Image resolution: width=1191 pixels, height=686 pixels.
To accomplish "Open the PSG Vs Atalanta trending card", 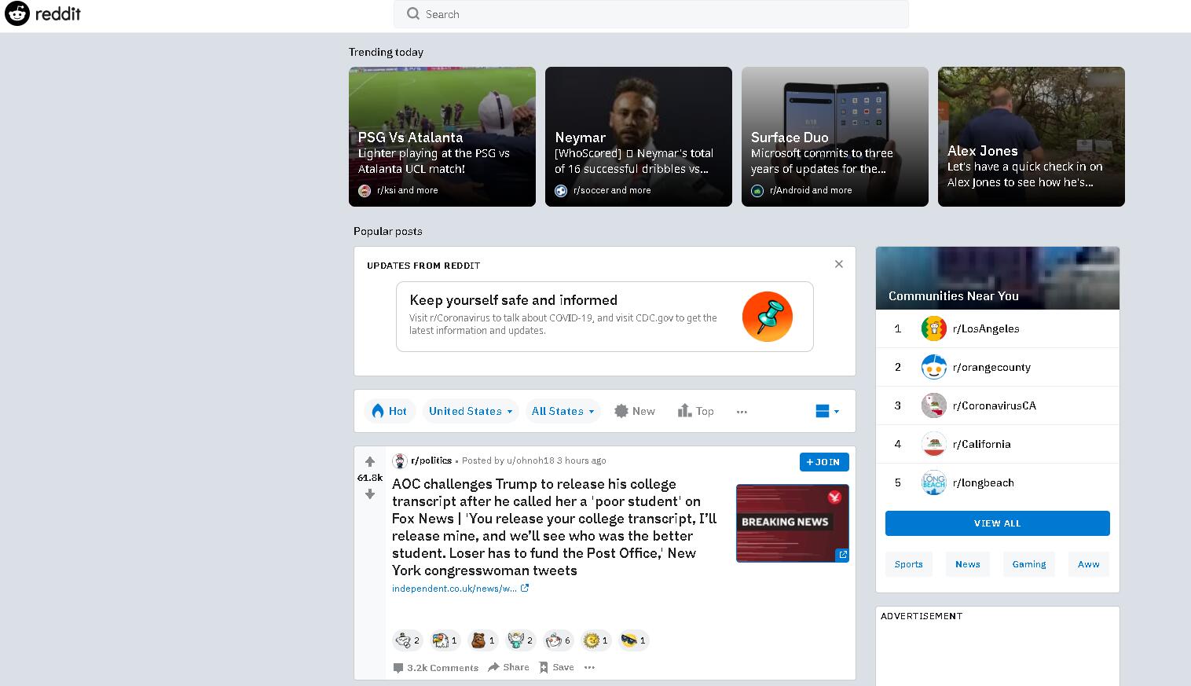I will click(x=442, y=137).
